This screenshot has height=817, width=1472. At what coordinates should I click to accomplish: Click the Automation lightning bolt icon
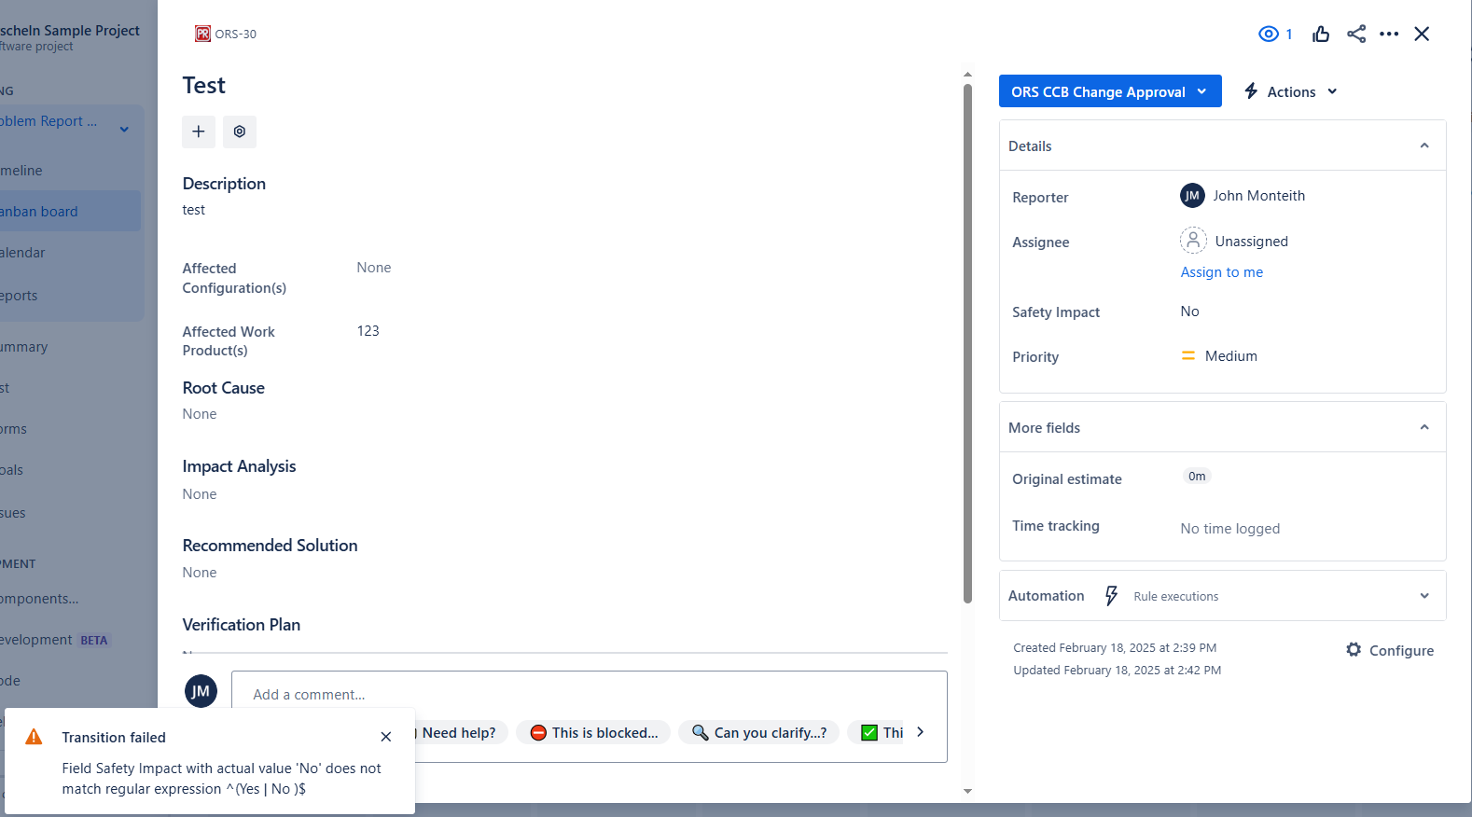tap(1111, 596)
